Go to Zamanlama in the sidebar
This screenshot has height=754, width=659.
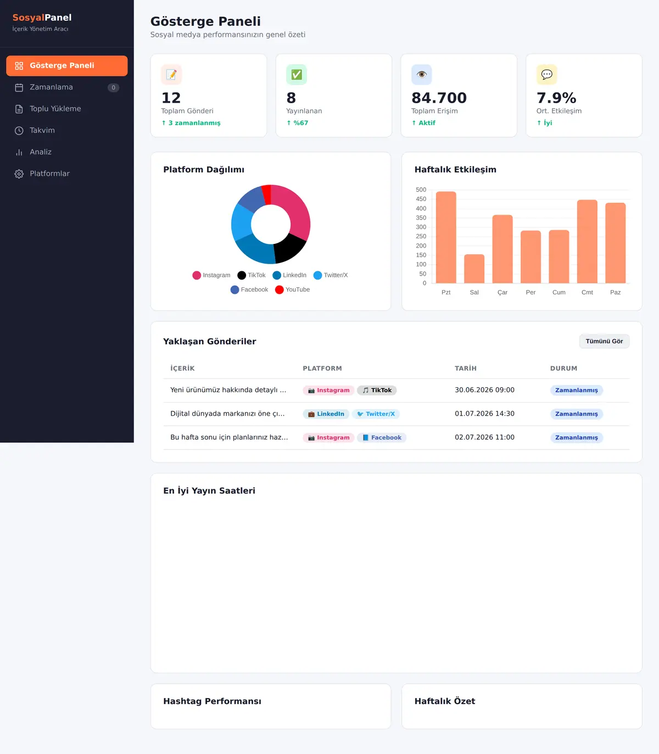point(67,87)
